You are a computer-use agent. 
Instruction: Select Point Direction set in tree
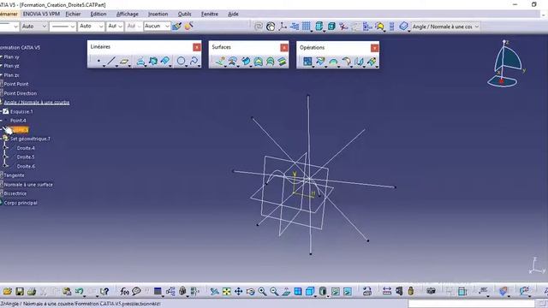[x=21, y=93]
